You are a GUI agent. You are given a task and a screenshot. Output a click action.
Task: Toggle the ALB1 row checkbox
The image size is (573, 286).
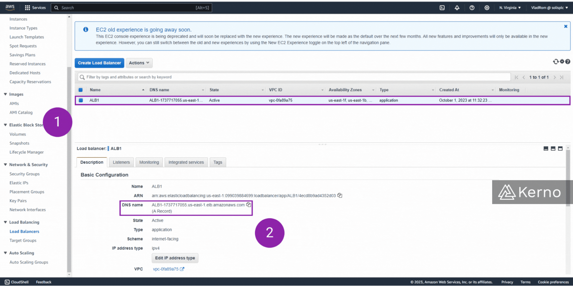click(x=81, y=100)
